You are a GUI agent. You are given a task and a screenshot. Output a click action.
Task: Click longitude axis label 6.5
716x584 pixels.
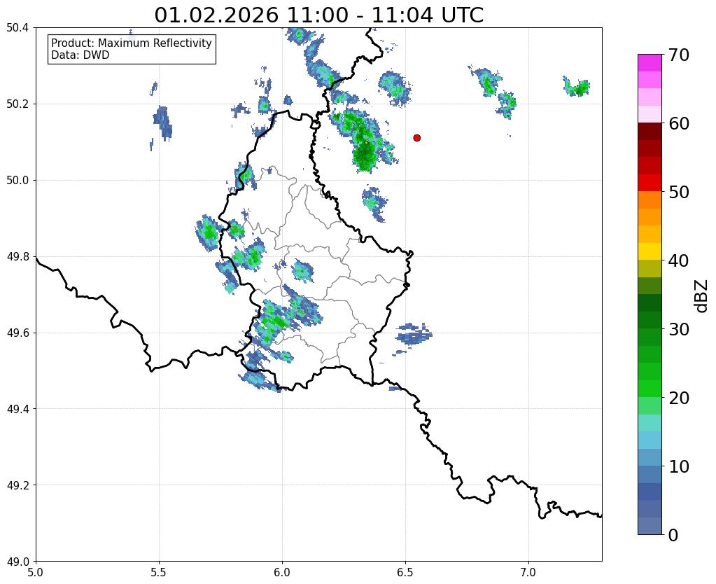pyautogui.click(x=405, y=572)
